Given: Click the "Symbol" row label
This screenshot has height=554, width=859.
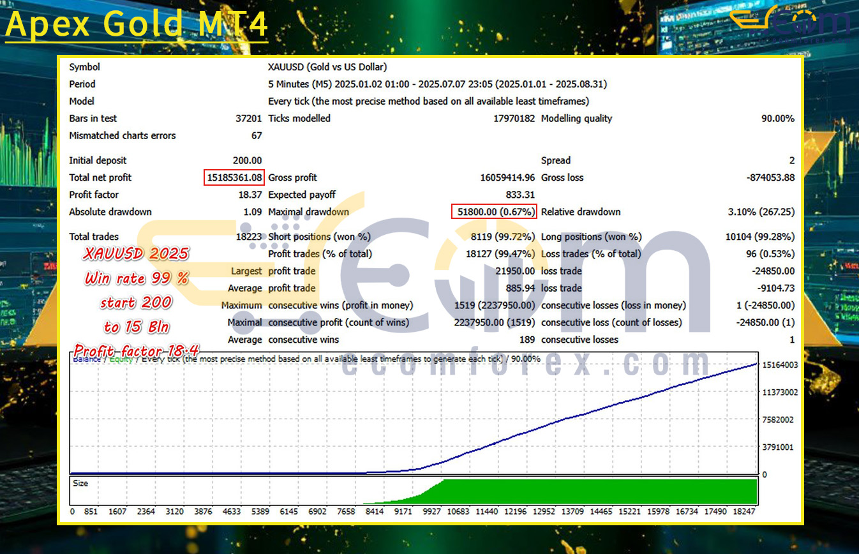Looking at the screenshot, I should tap(84, 67).
